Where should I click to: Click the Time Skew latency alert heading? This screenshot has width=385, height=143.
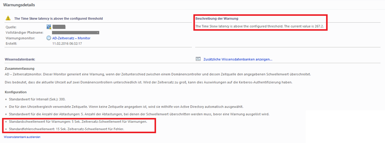[x=58, y=18]
